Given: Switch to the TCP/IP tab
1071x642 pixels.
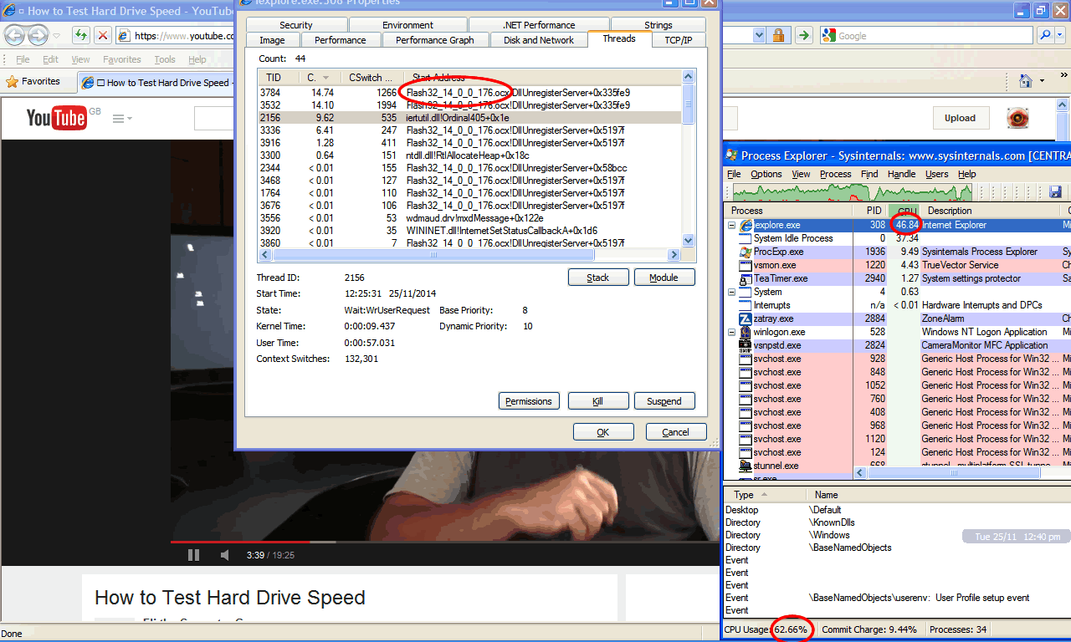Looking at the screenshot, I should pos(678,40).
